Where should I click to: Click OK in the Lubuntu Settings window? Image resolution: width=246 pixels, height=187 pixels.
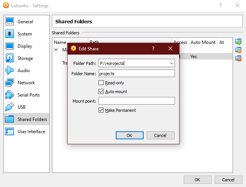tap(197, 180)
